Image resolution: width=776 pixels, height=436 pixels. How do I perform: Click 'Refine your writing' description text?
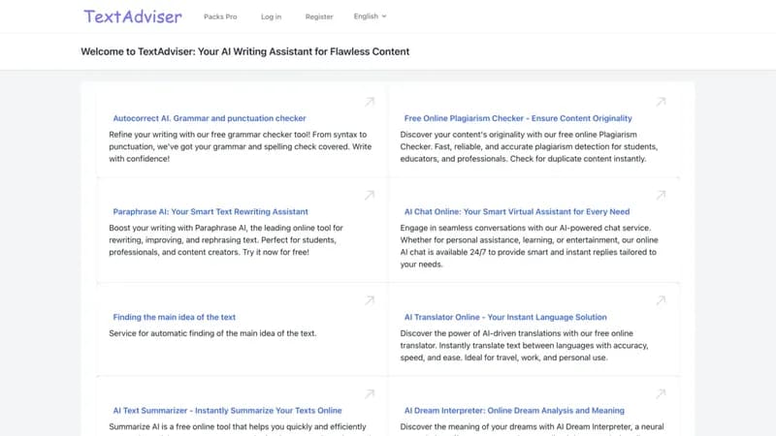[240, 146]
